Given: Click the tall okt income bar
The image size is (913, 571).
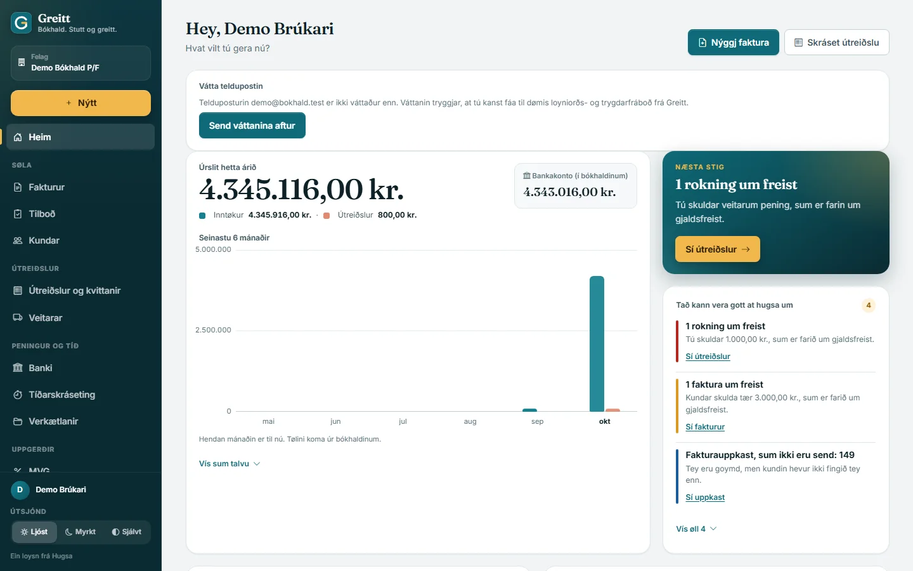Looking at the screenshot, I should click(x=597, y=344).
